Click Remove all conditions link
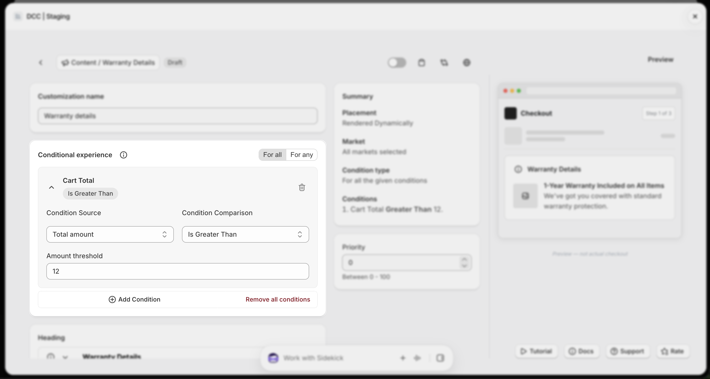Image resolution: width=710 pixels, height=379 pixels. (278, 299)
